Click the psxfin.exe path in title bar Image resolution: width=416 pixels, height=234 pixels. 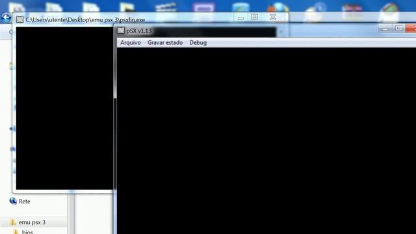pyautogui.click(x=85, y=20)
